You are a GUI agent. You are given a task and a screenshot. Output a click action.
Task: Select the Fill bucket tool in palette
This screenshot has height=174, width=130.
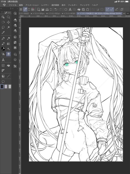coord(8,65)
